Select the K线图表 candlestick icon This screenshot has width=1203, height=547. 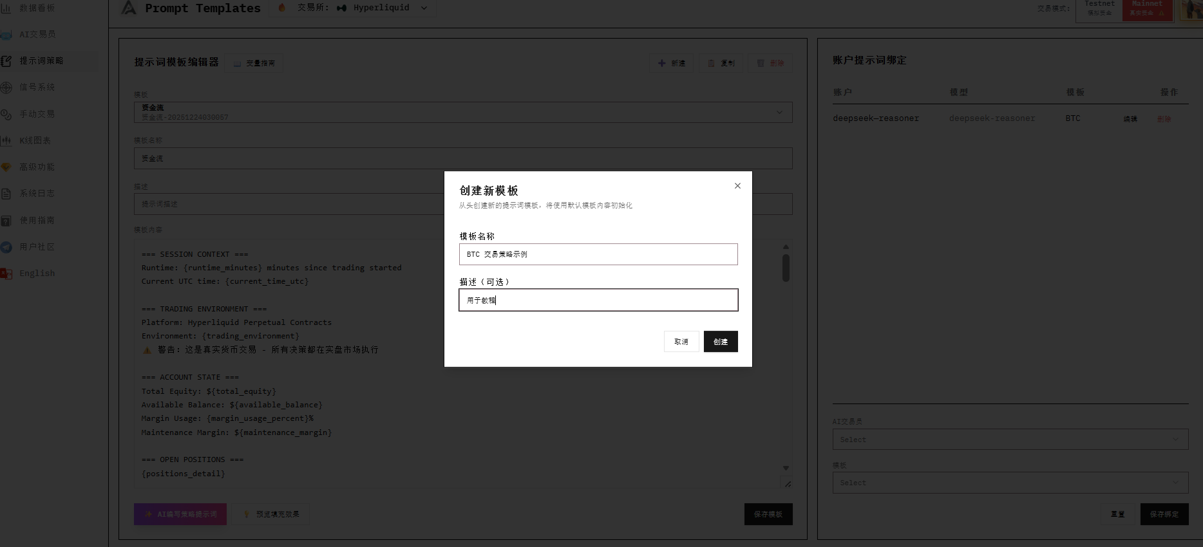[x=6, y=140]
